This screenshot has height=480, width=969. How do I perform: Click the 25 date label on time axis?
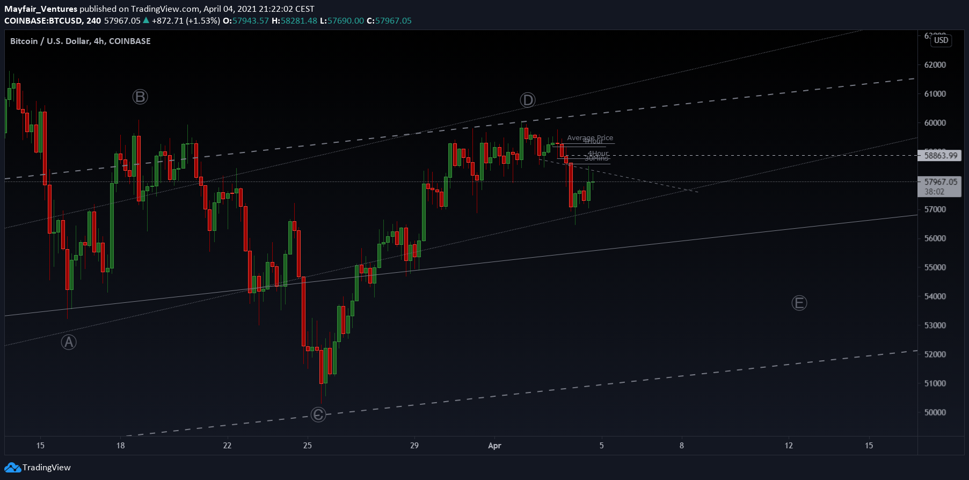[308, 446]
